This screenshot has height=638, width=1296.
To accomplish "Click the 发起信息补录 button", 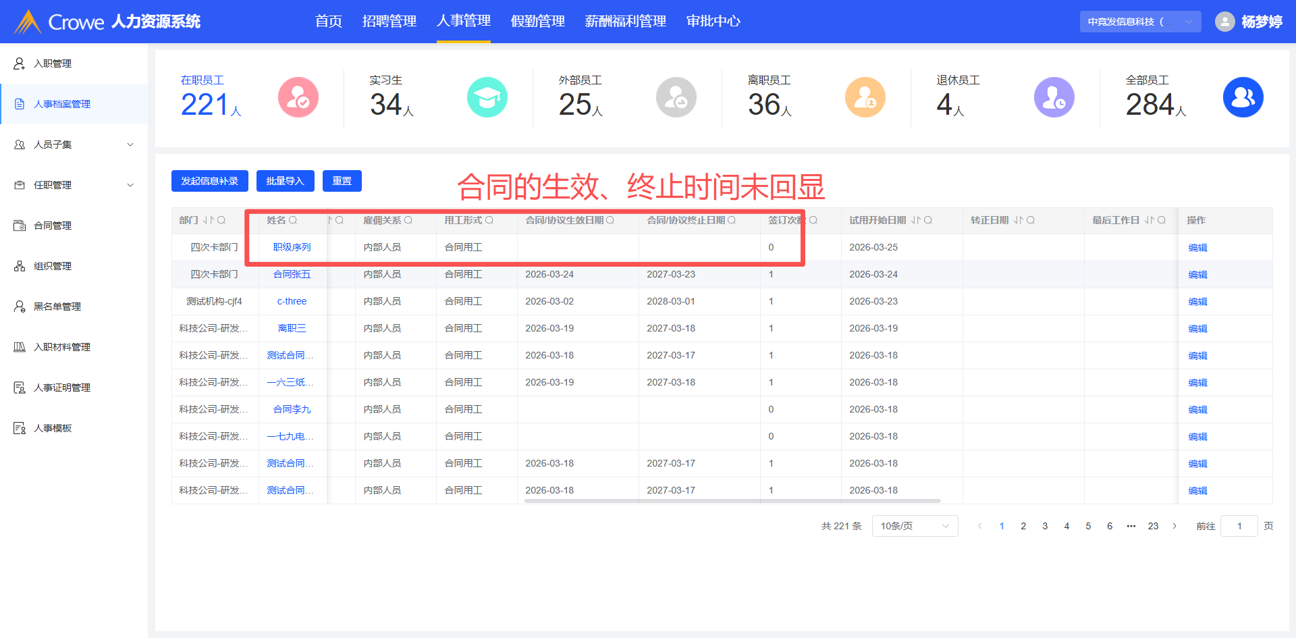I will pos(209,181).
